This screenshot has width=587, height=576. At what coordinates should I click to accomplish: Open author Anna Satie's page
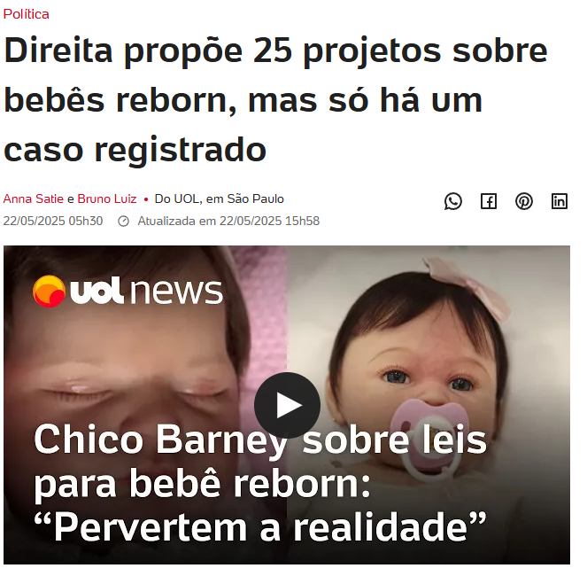(x=34, y=198)
